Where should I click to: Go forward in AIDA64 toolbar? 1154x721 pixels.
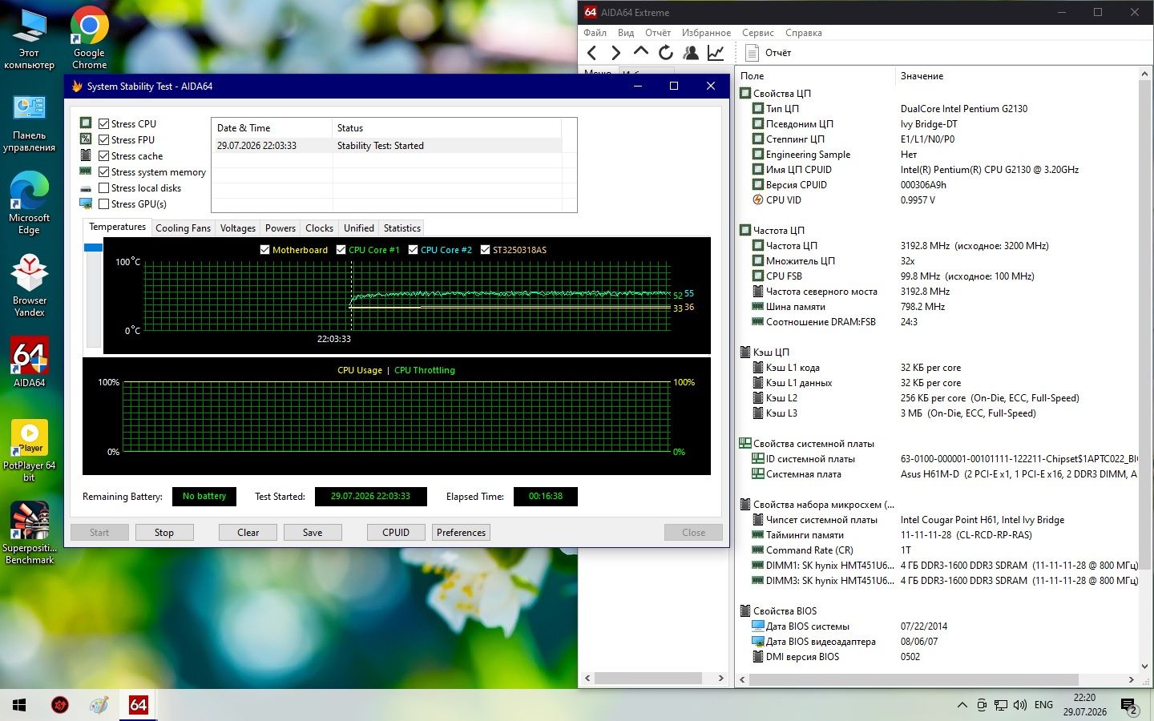tap(615, 53)
